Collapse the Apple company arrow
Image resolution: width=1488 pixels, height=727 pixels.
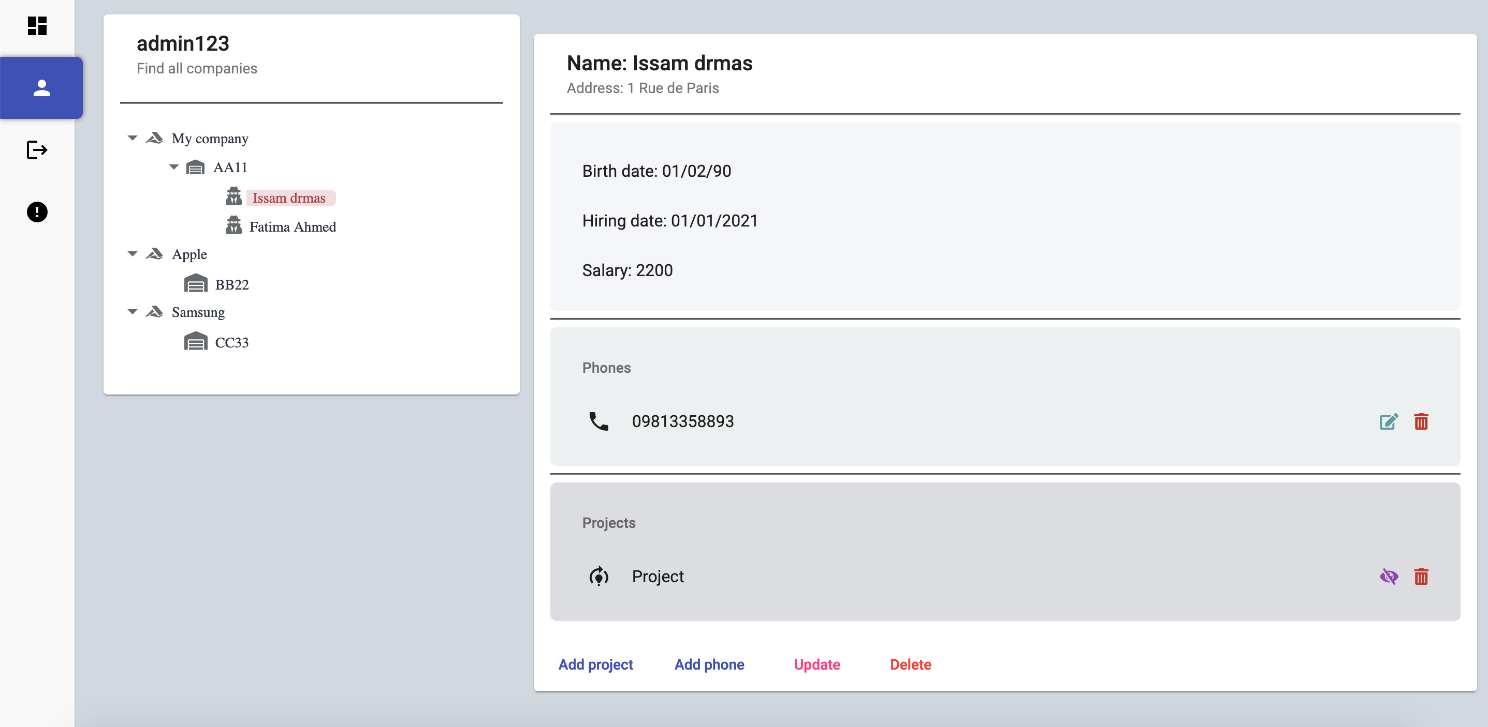coord(132,254)
